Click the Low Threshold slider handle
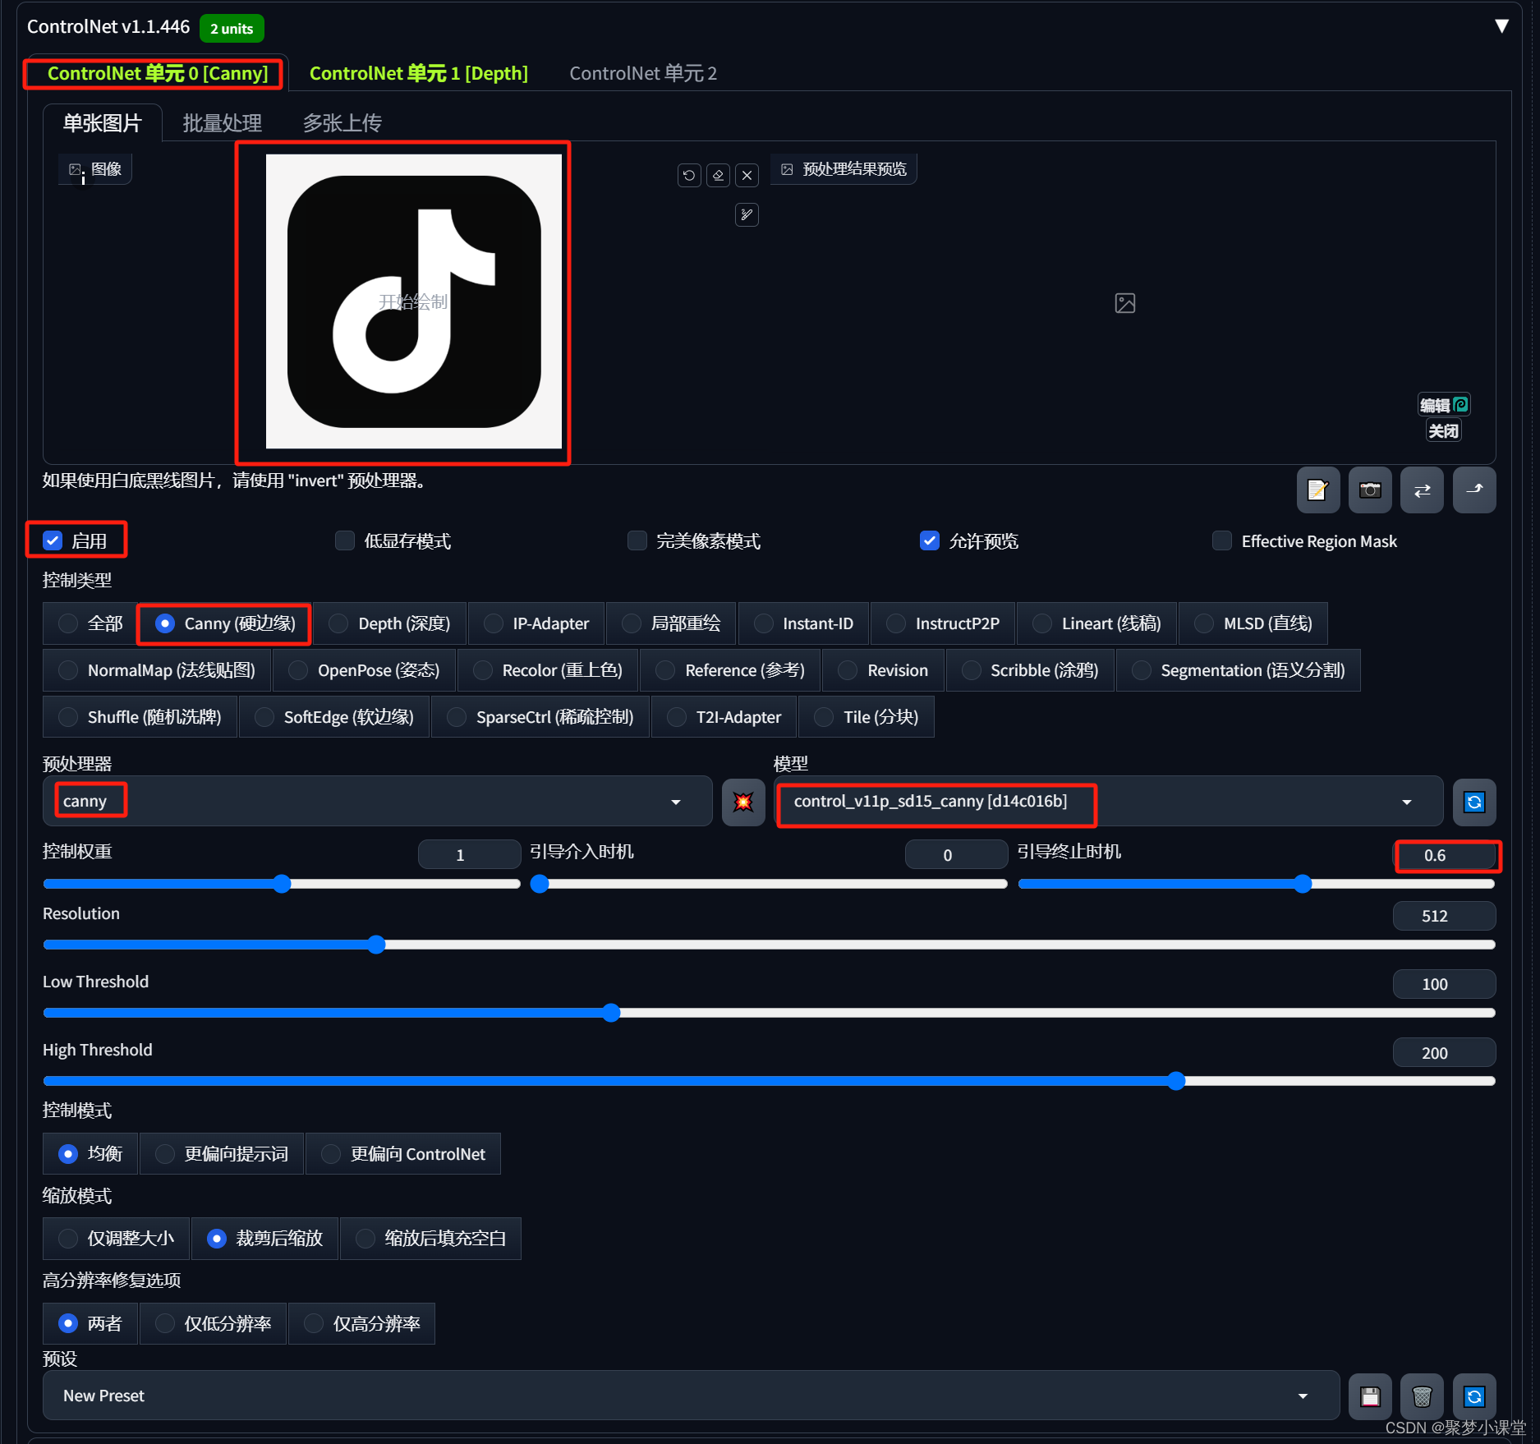 (611, 1013)
